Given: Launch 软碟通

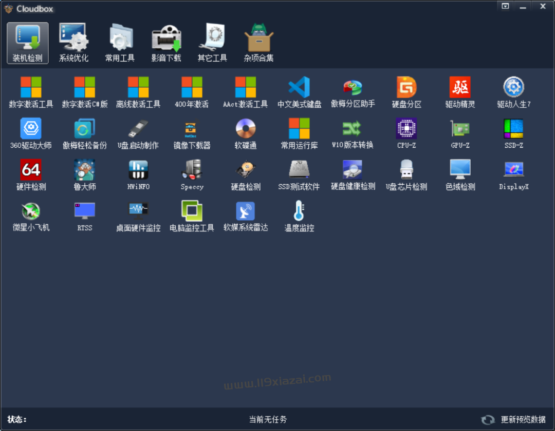Looking at the screenshot, I should click(246, 133).
